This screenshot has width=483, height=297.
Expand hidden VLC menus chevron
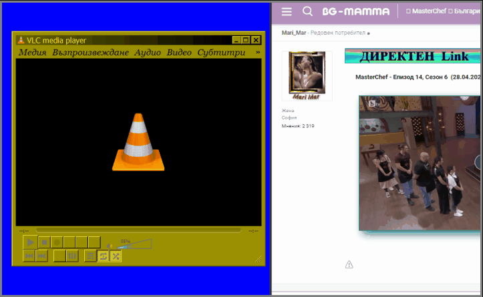(258, 52)
